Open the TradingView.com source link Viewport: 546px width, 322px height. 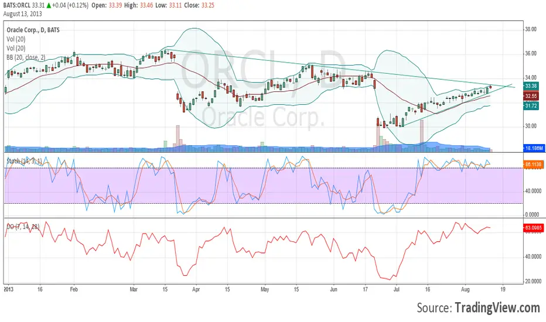497,308
